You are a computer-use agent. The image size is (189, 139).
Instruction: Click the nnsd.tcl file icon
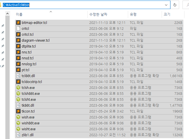[18, 58]
